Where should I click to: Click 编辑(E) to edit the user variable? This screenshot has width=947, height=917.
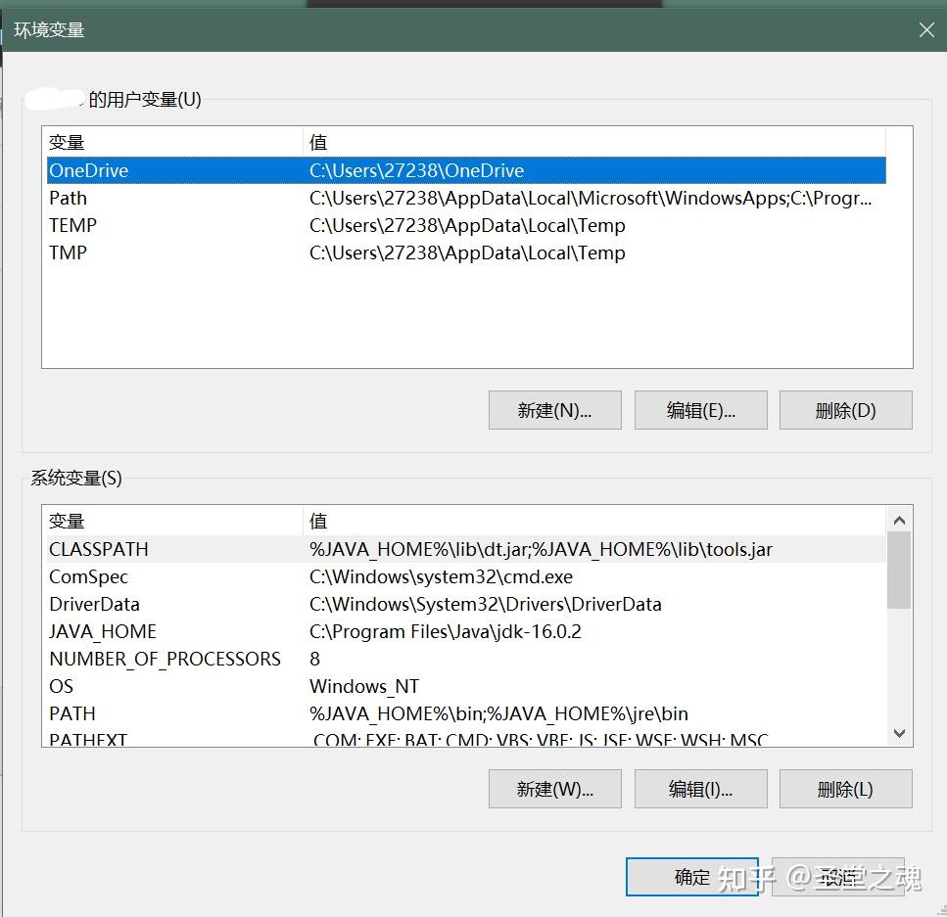tap(700, 409)
